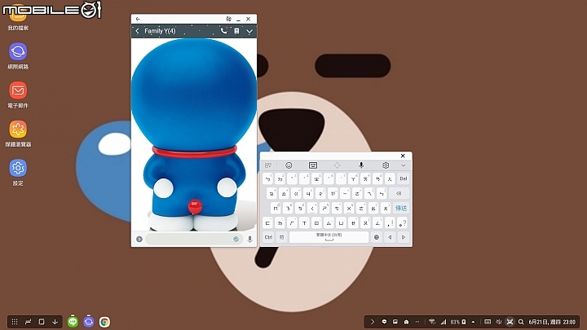
Task: Expand the system tray arrow
Action: coord(373,322)
